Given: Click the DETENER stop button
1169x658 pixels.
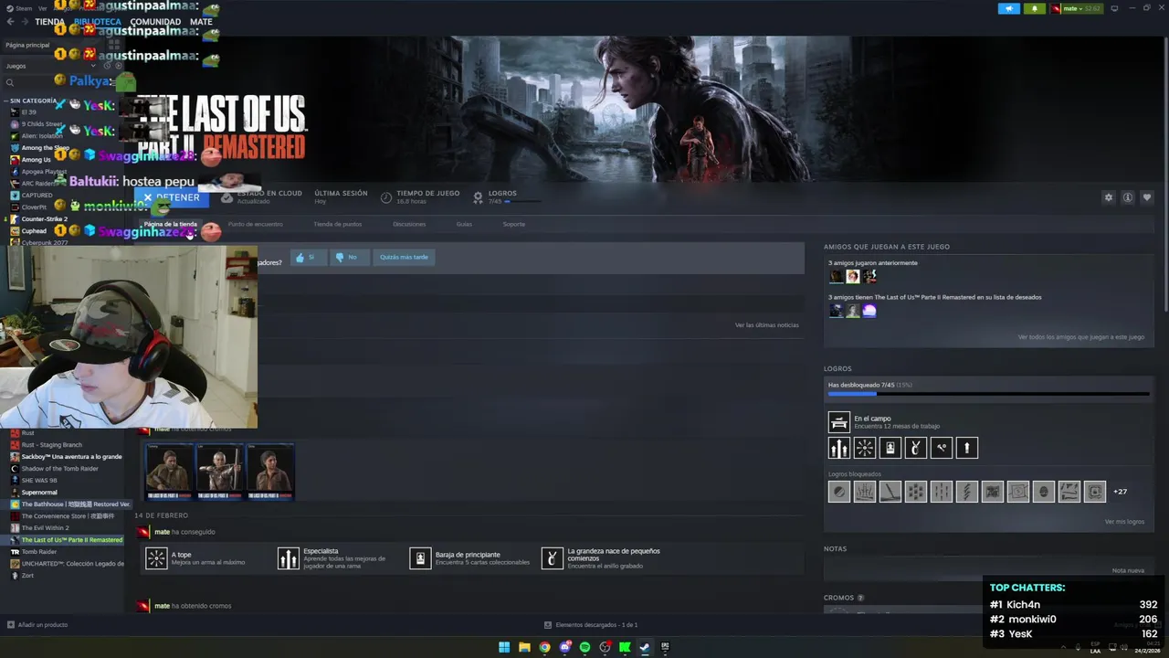Looking at the screenshot, I should (x=172, y=197).
